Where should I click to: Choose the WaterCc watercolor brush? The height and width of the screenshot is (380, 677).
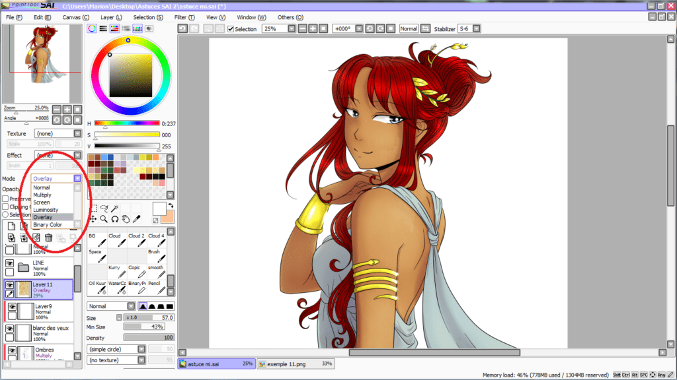pyautogui.click(x=117, y=288)
